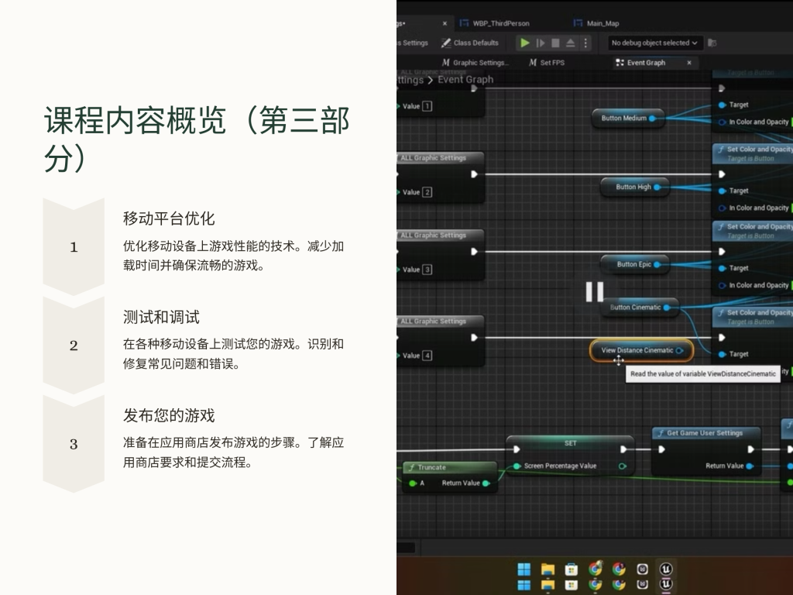Click the Button Cinematic output pin

click(x=667, y=308)
